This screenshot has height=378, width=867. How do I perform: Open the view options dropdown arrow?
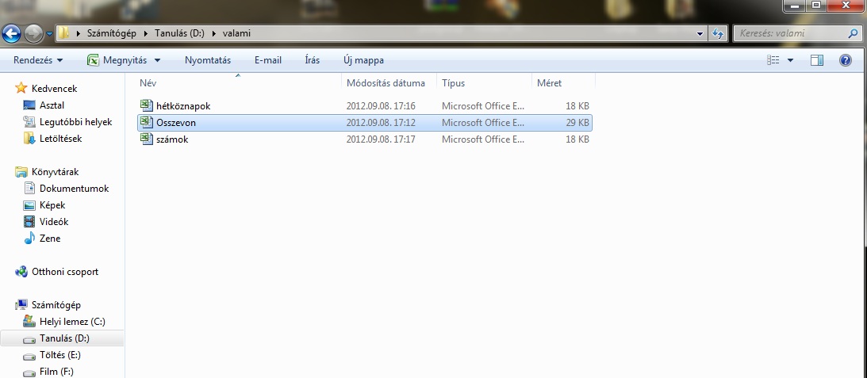[790, 60]
